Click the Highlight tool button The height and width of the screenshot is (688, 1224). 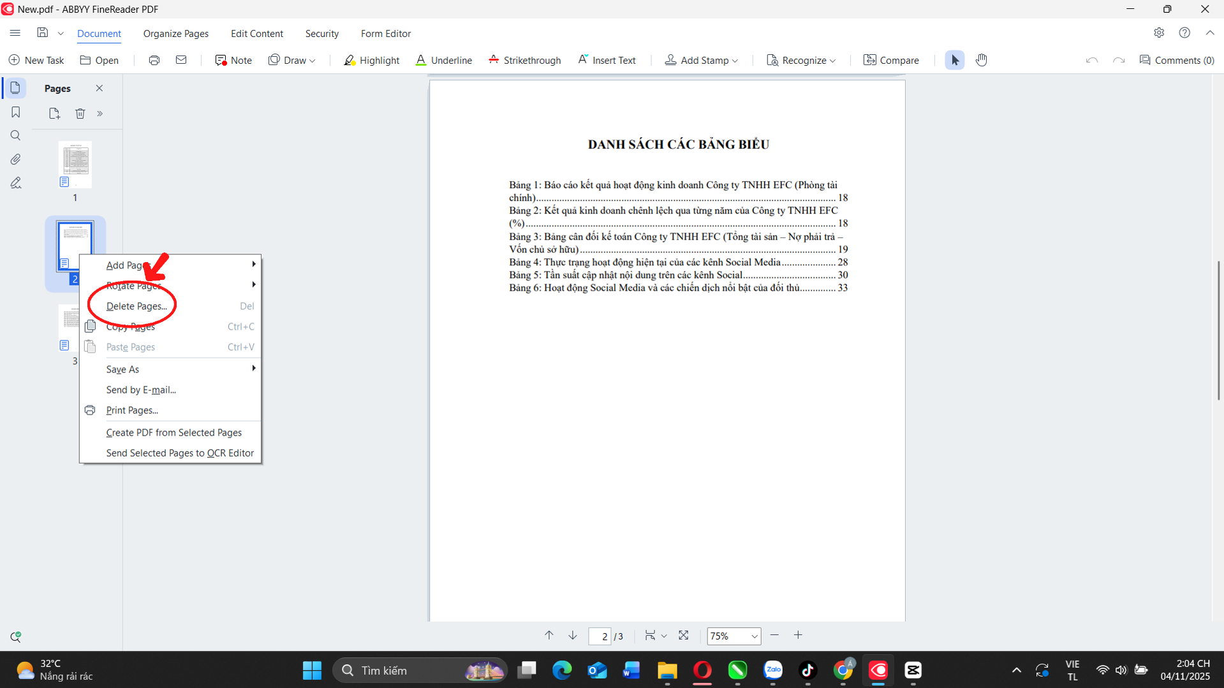click(371, 60)
